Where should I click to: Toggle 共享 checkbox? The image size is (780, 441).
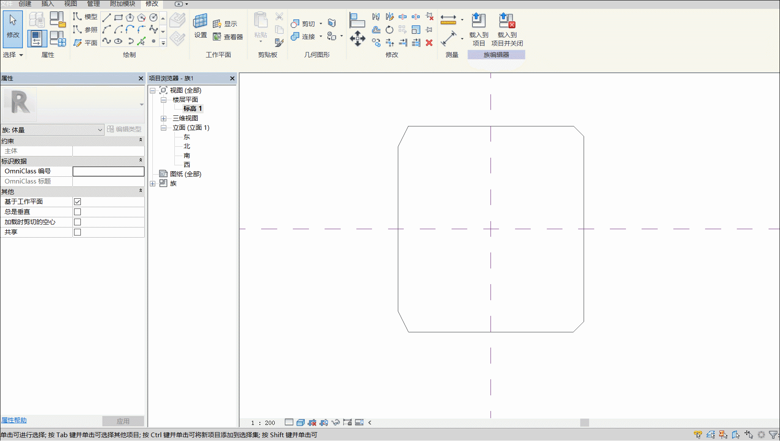click(77, 232)
